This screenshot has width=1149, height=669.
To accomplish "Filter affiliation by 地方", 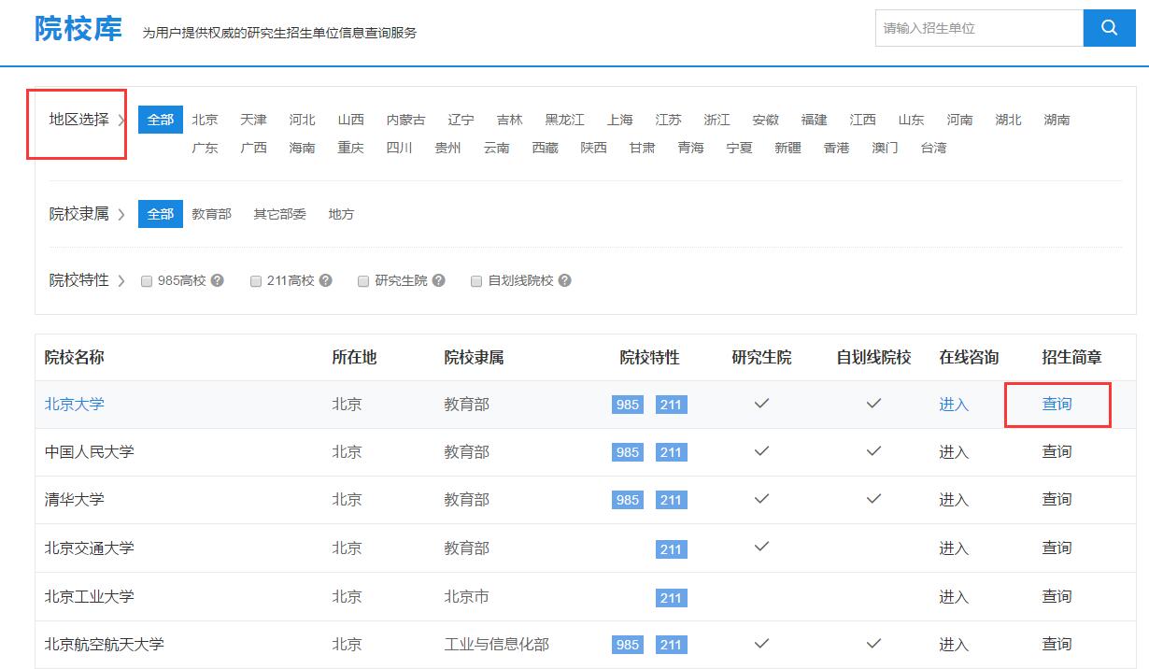I will pos(342,214).
